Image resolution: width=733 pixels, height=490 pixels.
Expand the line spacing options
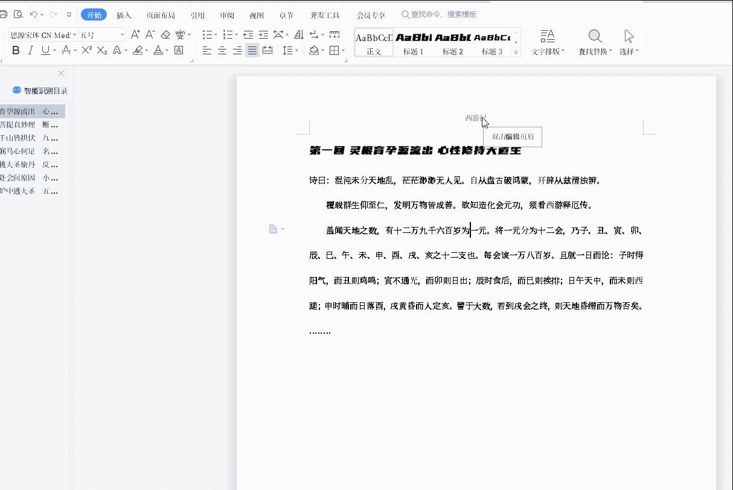295,51
